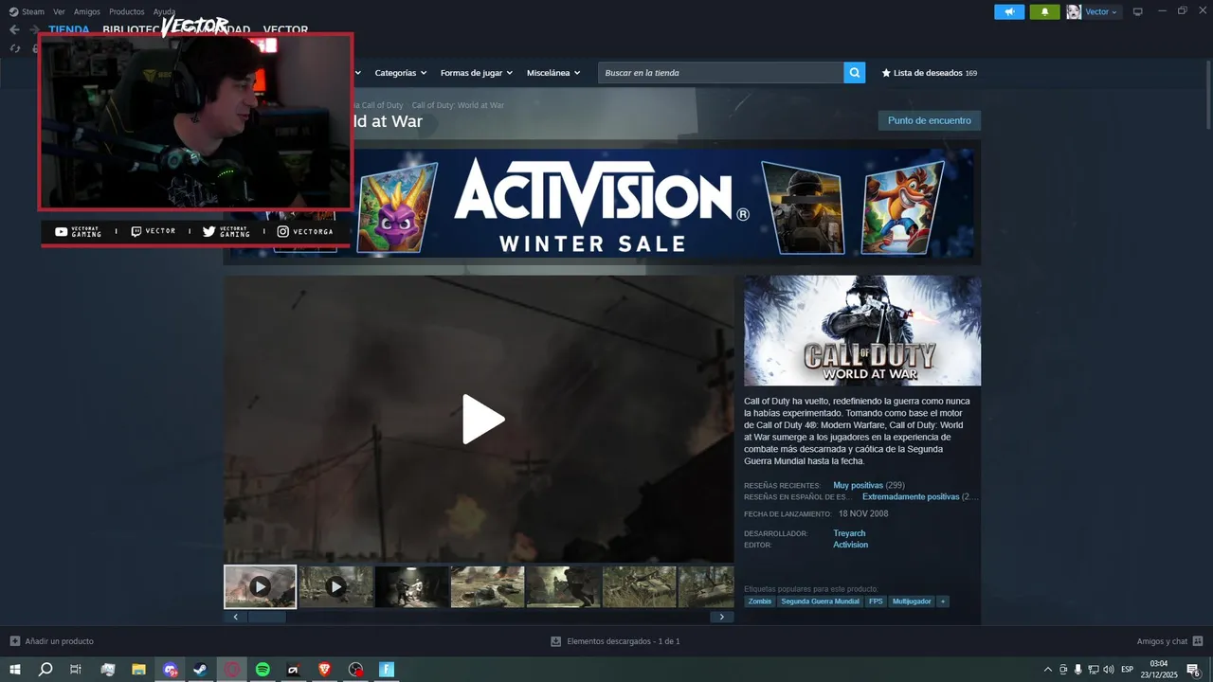Show hidden system tray icons
This screenshot has width=1213, height=682.
coord(1047,670)
